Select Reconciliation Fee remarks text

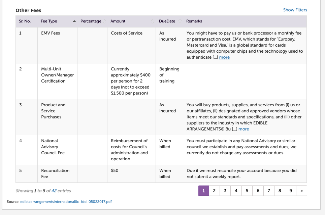click(241, 174)
